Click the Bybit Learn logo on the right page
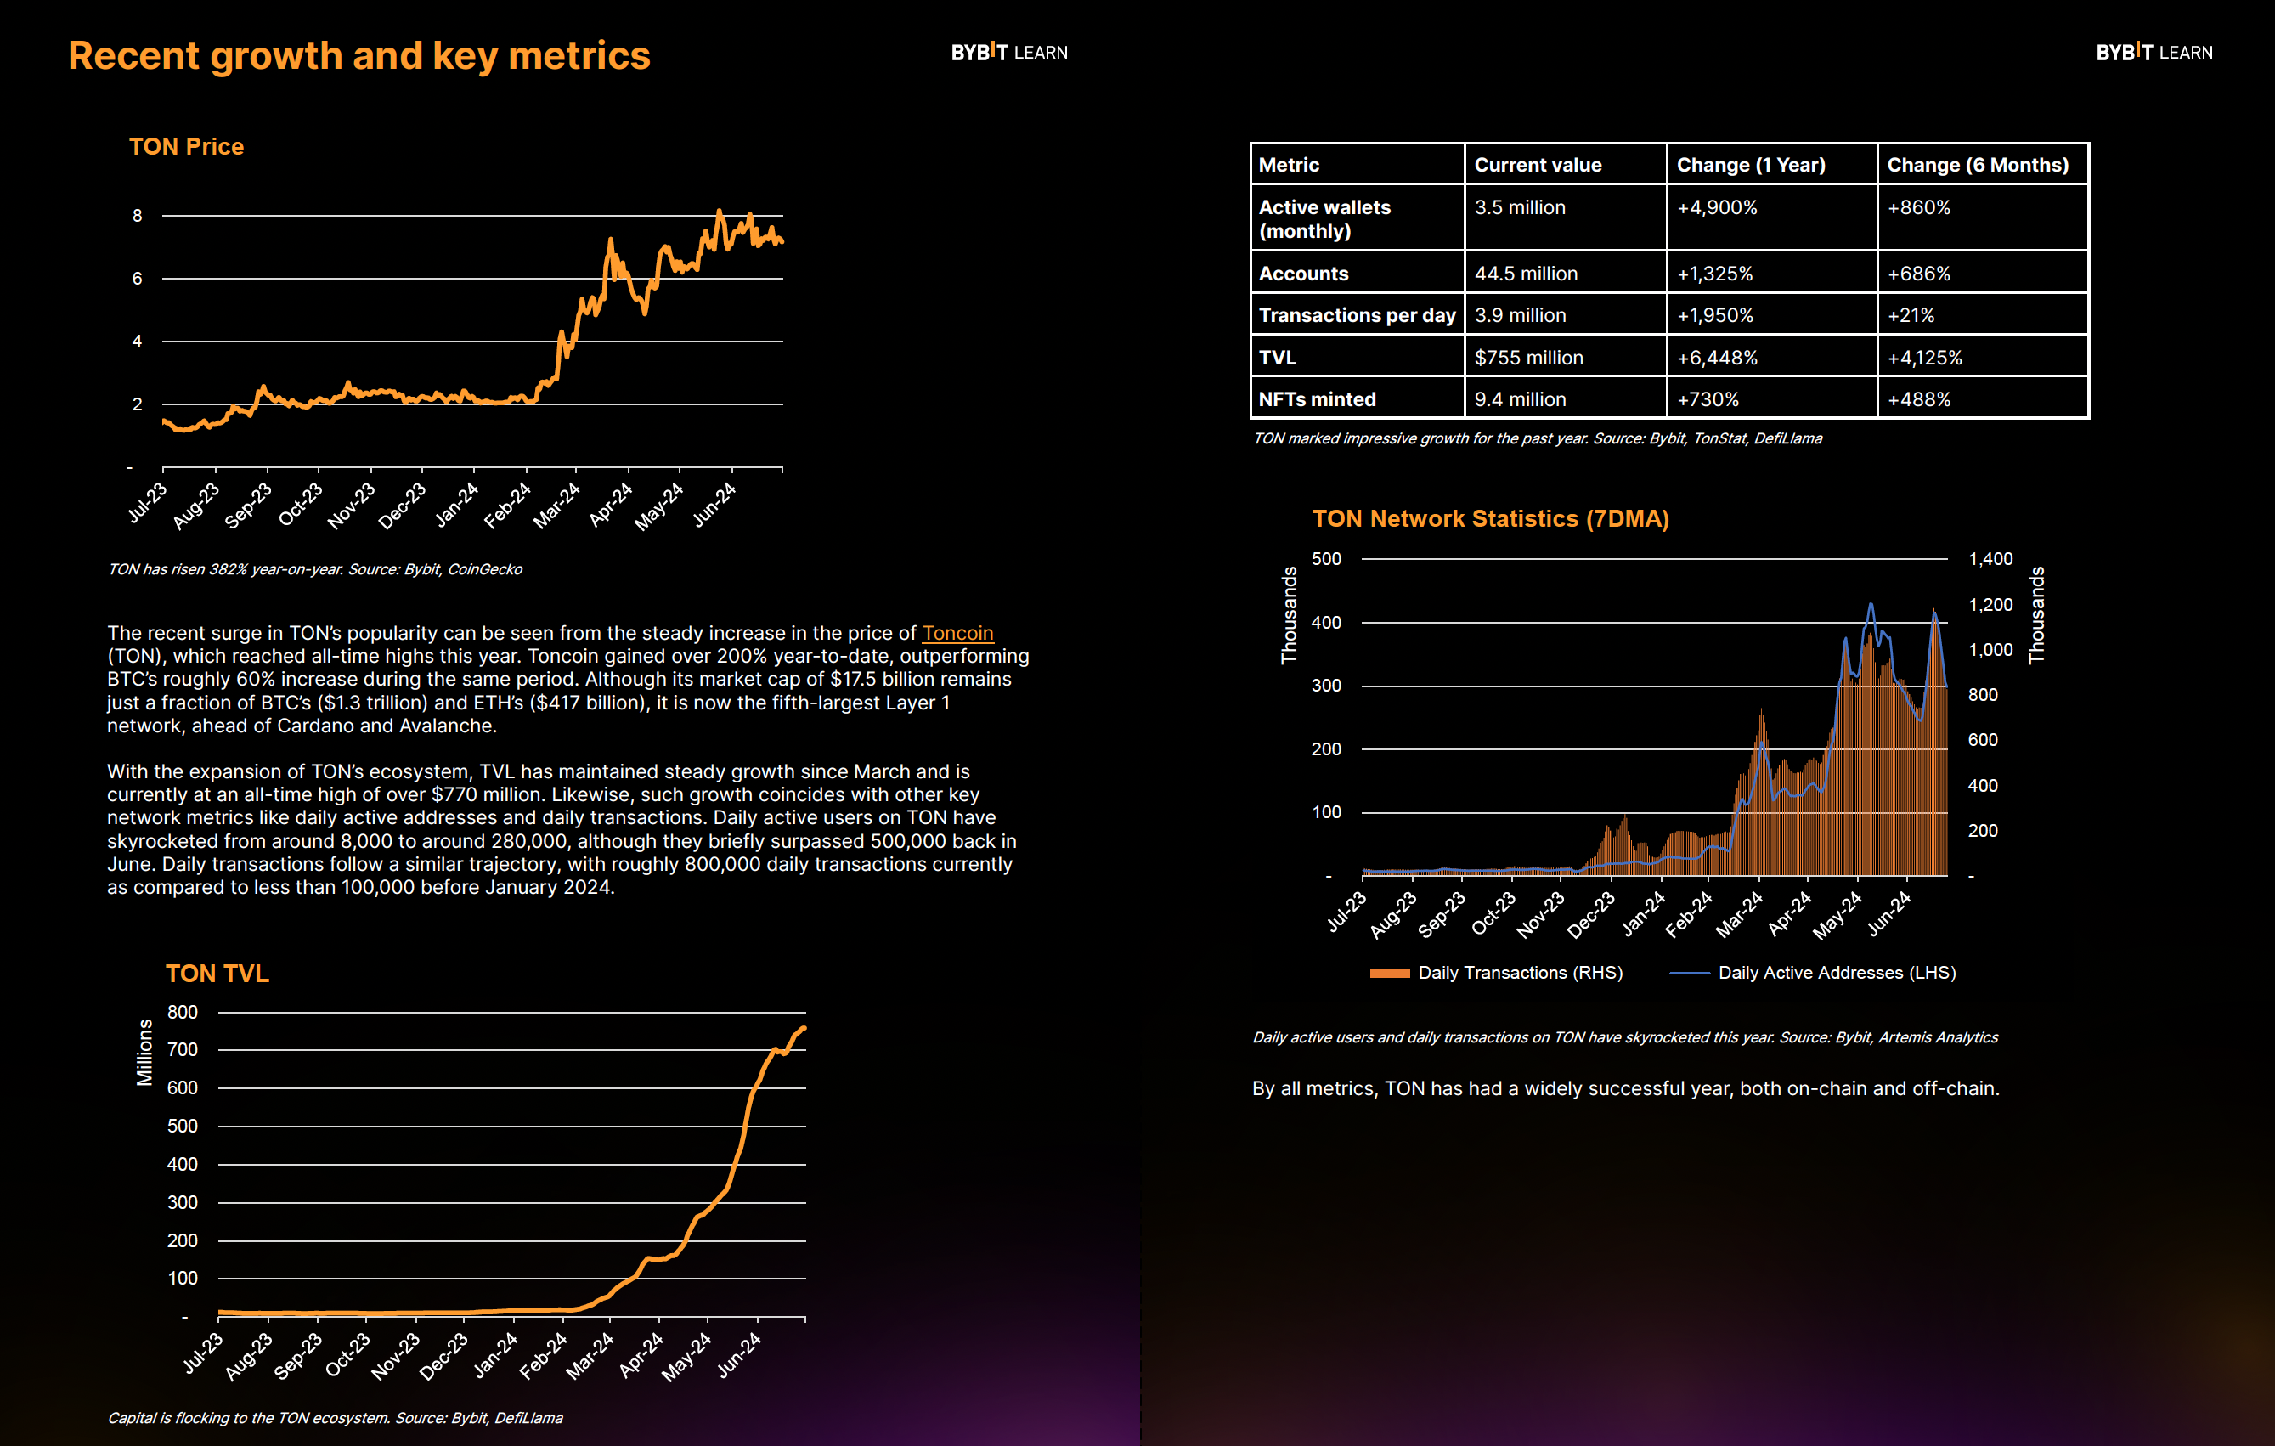This screenshot has width=2275, height=1446. point(2154,52)
